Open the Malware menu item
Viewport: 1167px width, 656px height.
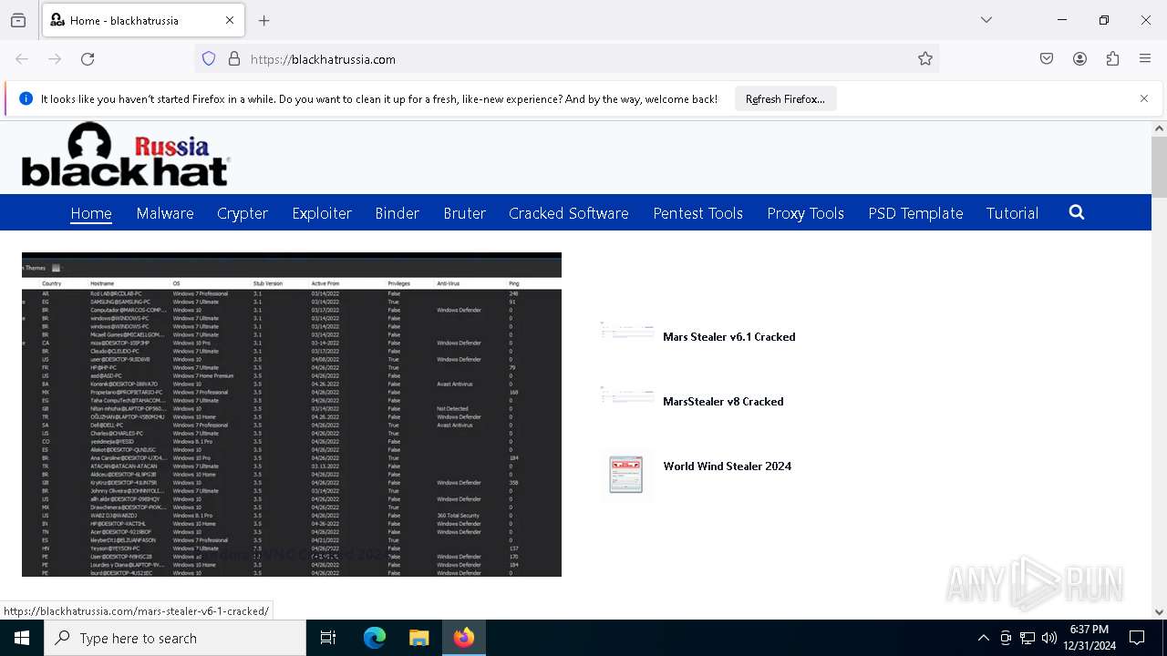(165, 213)
